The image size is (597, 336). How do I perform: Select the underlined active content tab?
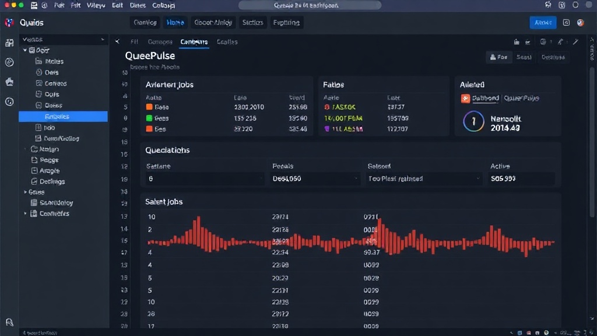[x=194, y=42]
